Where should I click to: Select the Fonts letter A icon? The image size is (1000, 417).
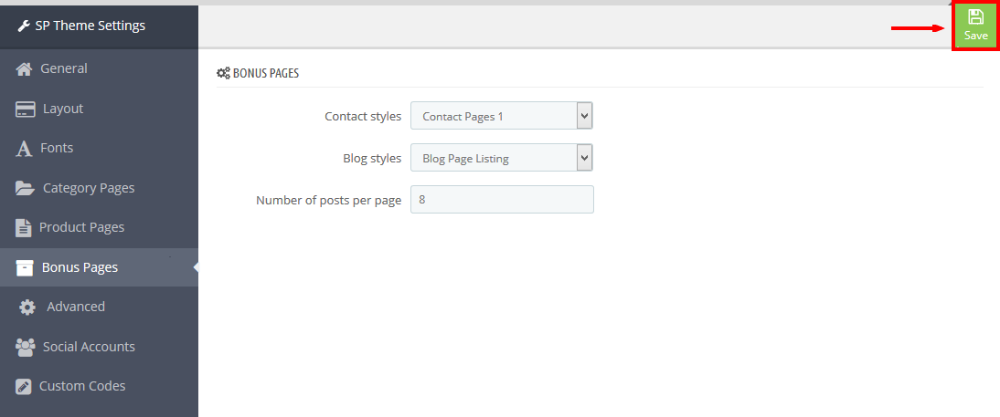[x=24, y=149]
